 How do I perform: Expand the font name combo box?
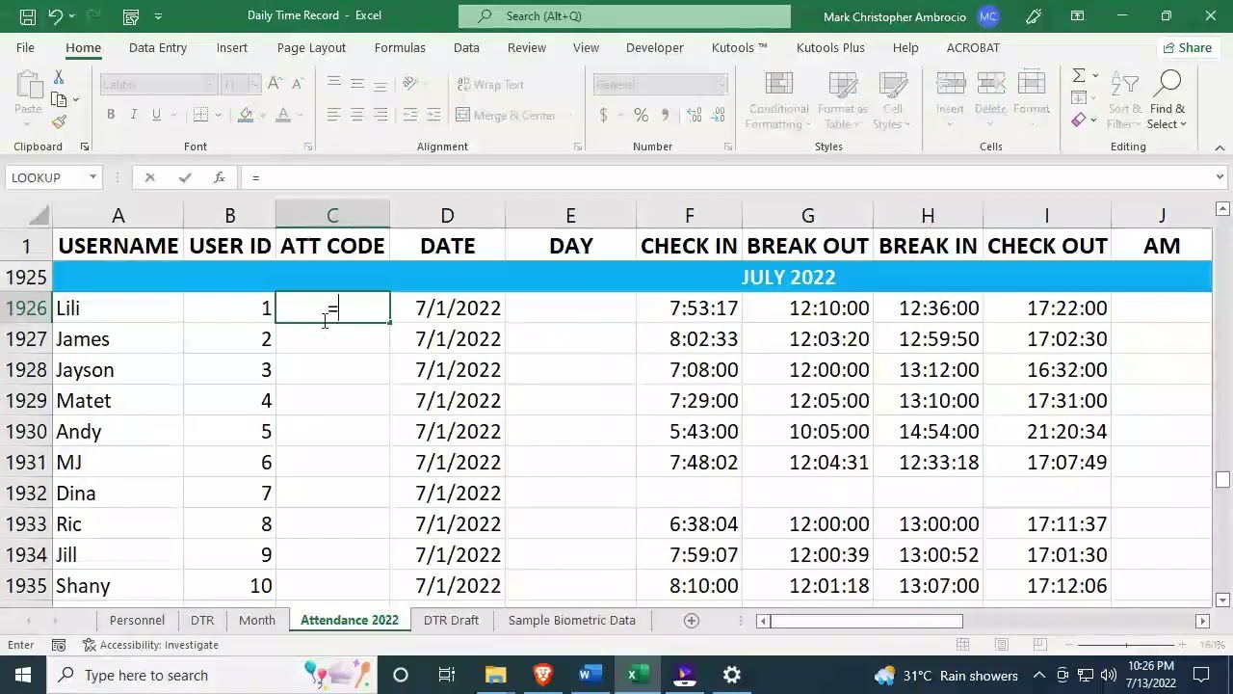point(210,85)
